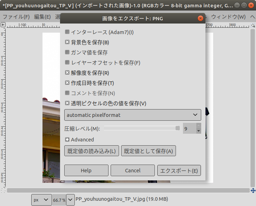Toggle 透明ピクセルの色の値を保存(V) checkbox
Image resolution: width=256 pixels, height=206 pixels.
pos(67,103)
